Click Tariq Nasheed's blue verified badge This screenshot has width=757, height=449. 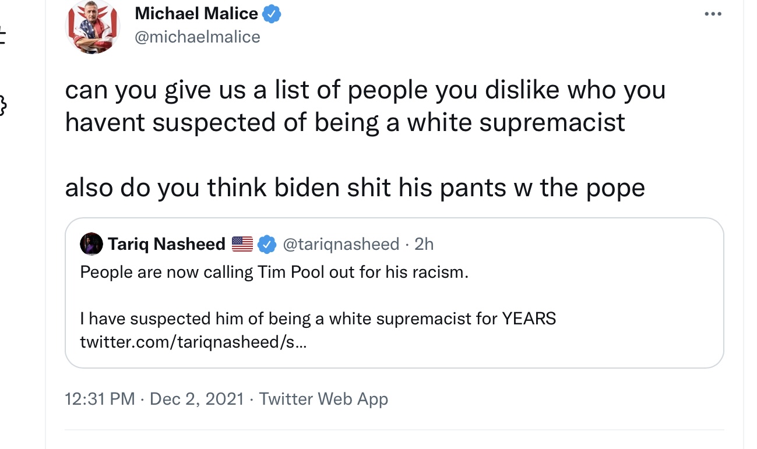click(267, 244)
